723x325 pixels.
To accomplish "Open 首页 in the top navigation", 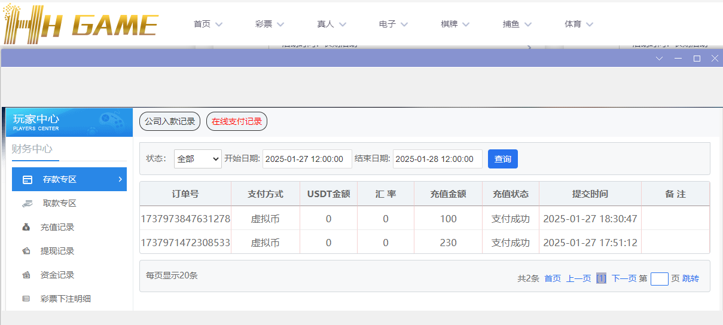I will point(208,24).
